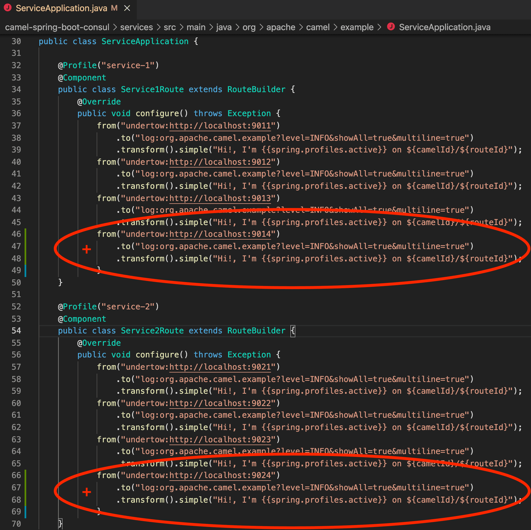Open camel-spring-boot-consul breadcrumb folder
Screen dimensions: 531x530
click(57, 27)
